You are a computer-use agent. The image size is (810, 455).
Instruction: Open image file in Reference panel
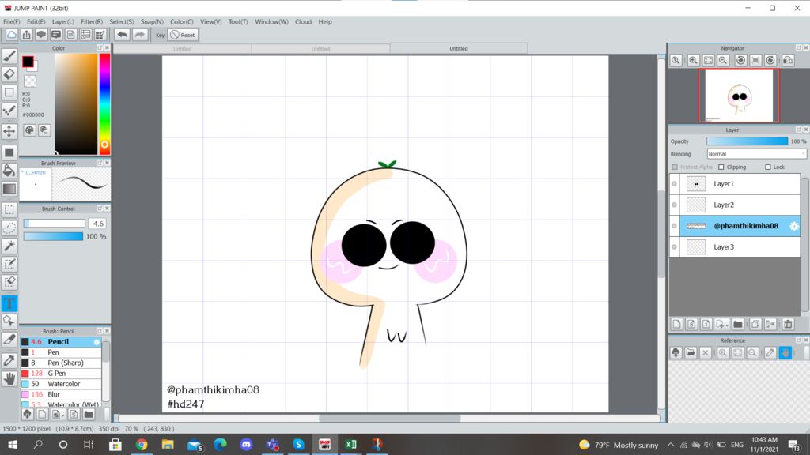point(691,353)
